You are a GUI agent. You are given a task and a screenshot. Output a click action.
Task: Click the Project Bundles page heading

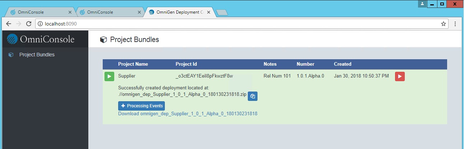click(x=134, y=39)
